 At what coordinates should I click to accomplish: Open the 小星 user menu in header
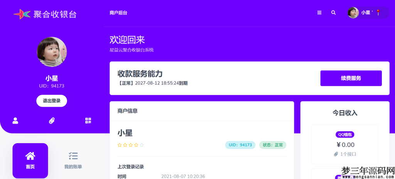coord(368,13)
